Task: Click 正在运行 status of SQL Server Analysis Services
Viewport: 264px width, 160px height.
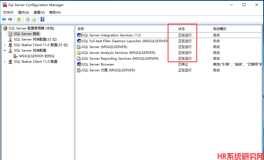Action: coord(185,53)
